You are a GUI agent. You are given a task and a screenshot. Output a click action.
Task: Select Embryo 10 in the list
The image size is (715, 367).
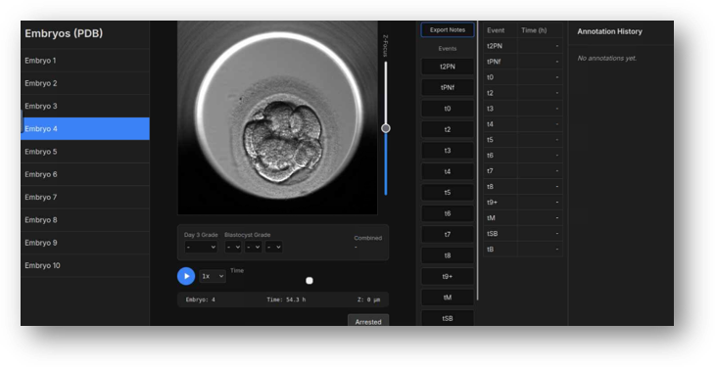click(x=85, y=265)
